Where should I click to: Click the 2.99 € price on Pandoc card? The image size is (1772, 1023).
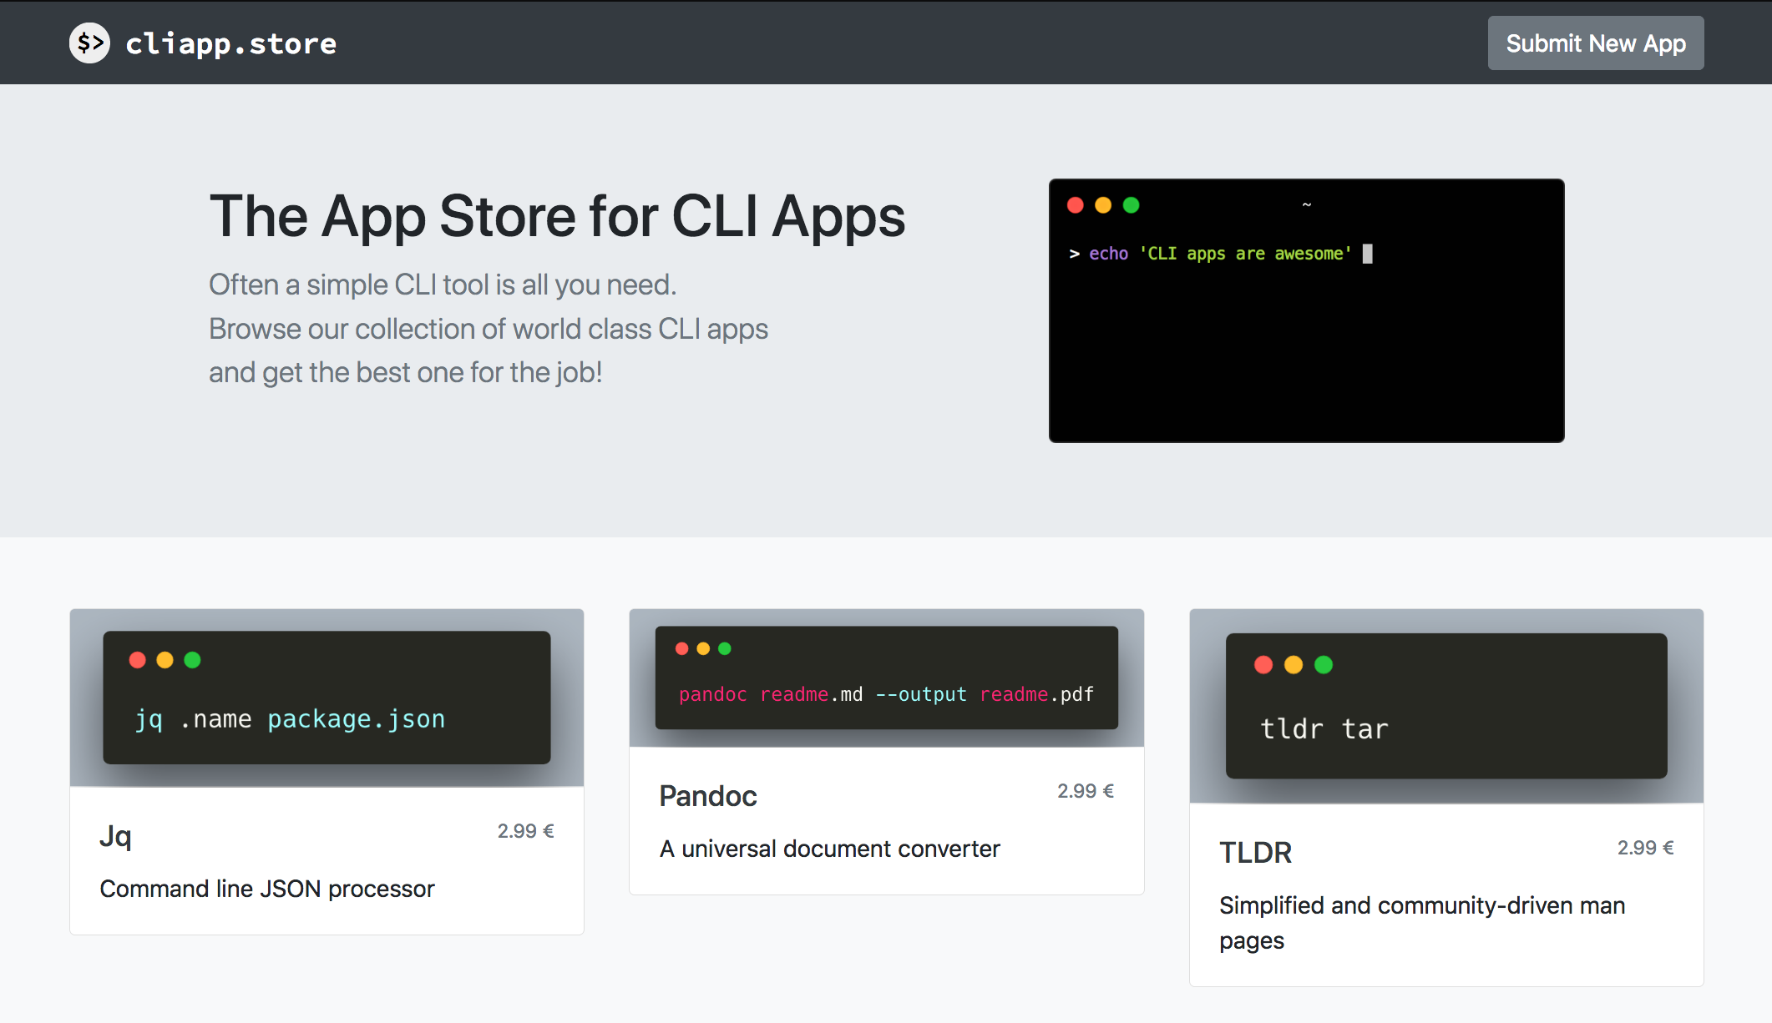(x=1086, y=791)
